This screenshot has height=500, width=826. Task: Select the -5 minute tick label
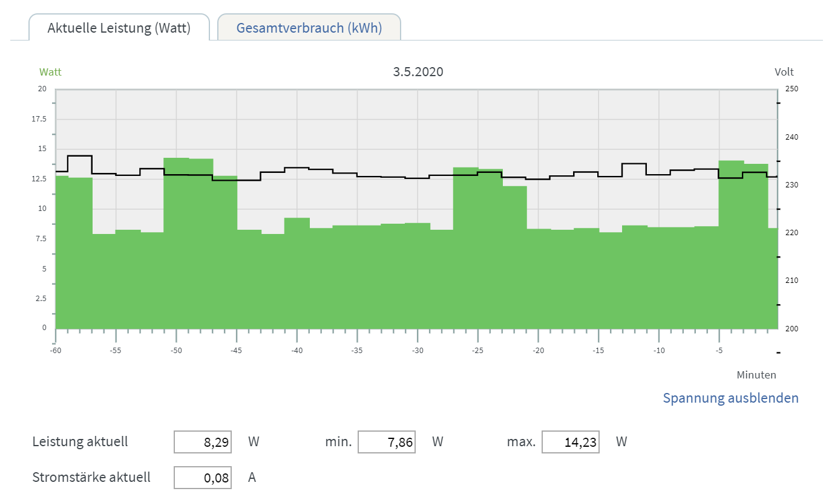tap(719, 351)
